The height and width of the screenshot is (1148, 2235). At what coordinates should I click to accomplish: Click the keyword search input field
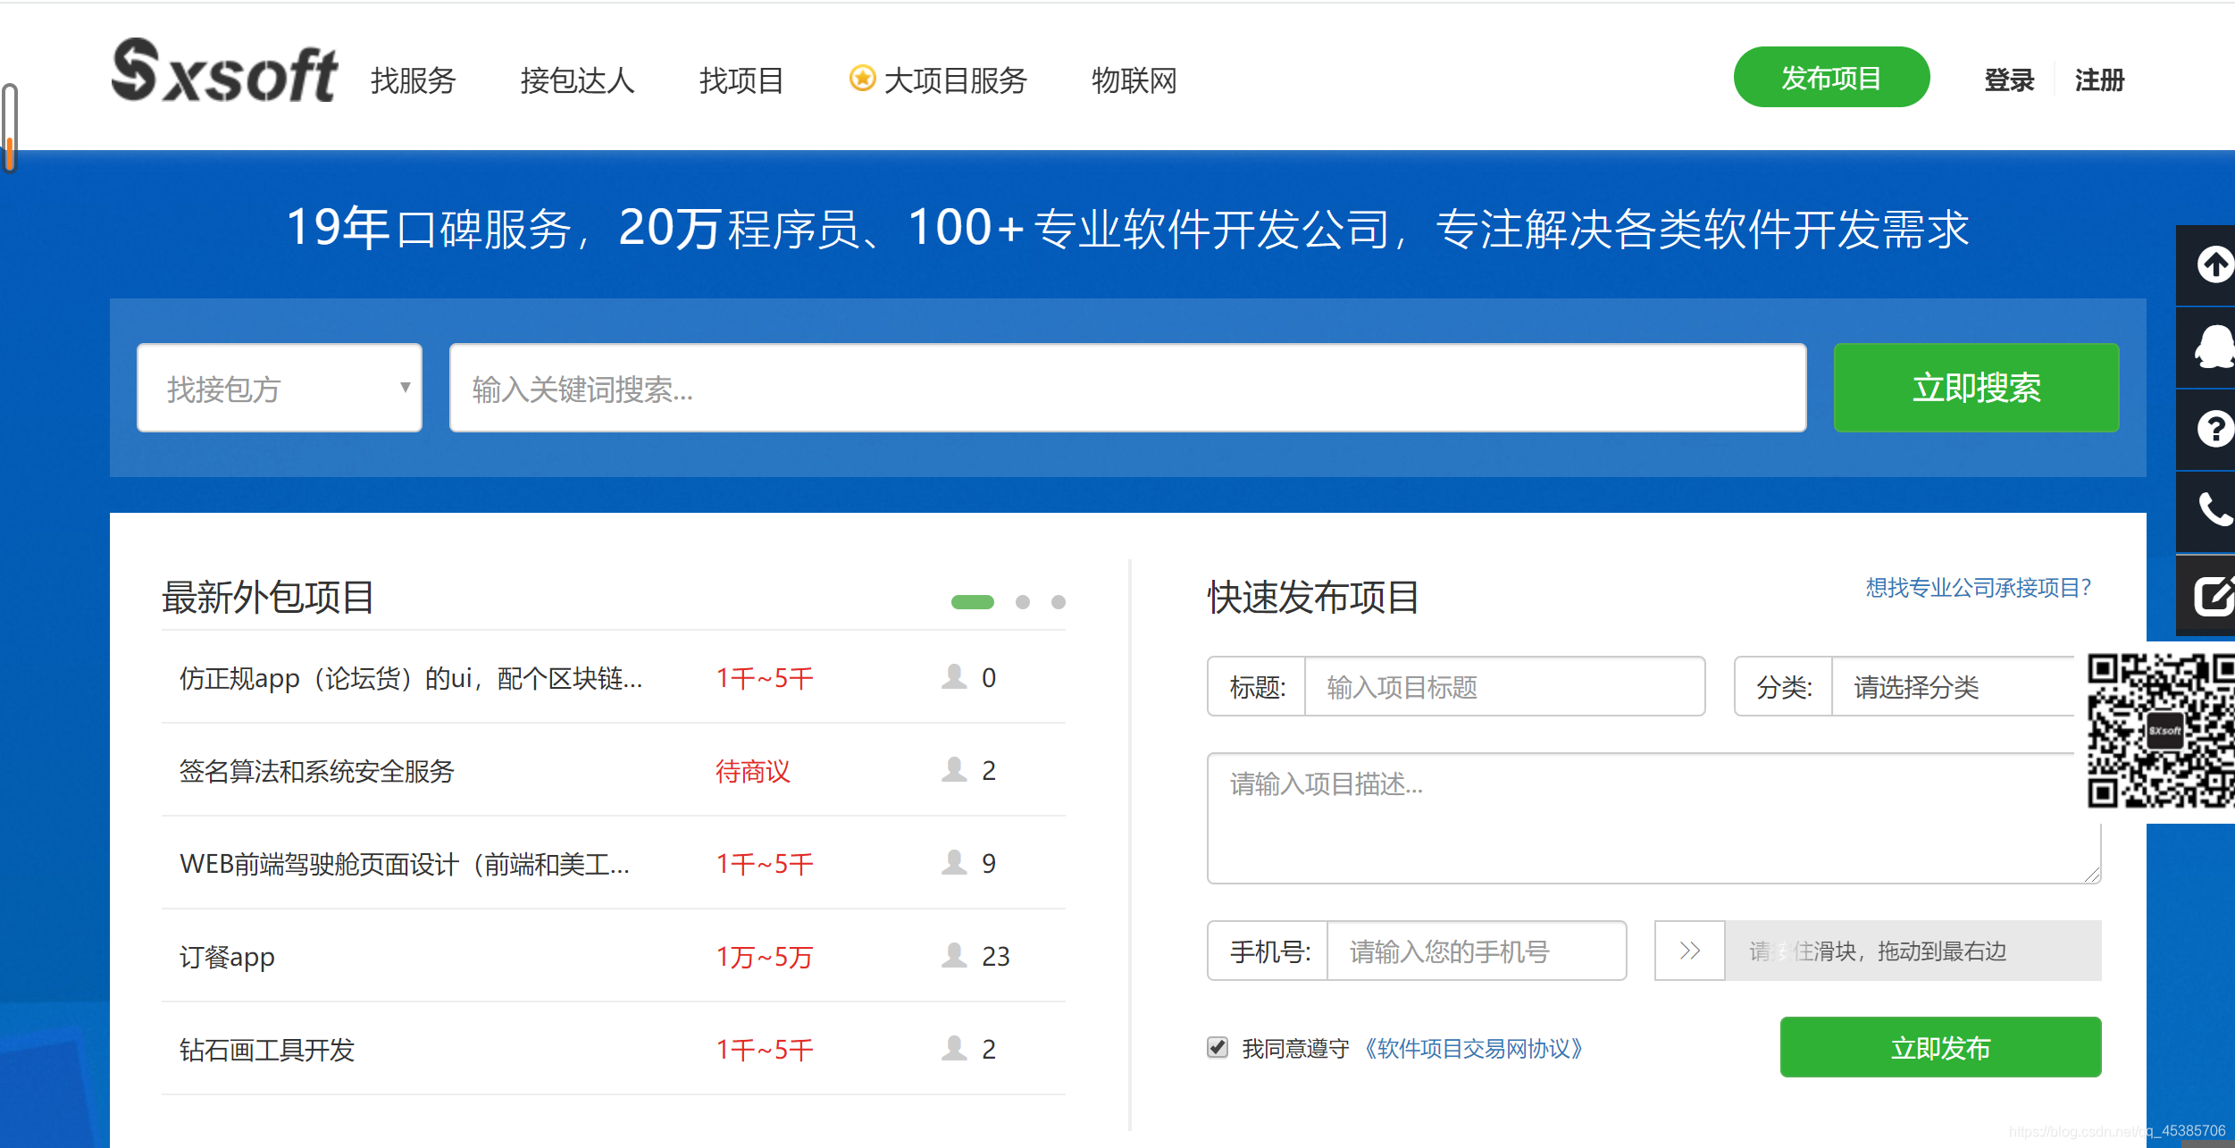[x=1127, y=388]
